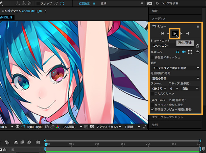Select the eMIKU_fB composition tab
The width and height of the screenshot is (206, 153).
(7, 17)
